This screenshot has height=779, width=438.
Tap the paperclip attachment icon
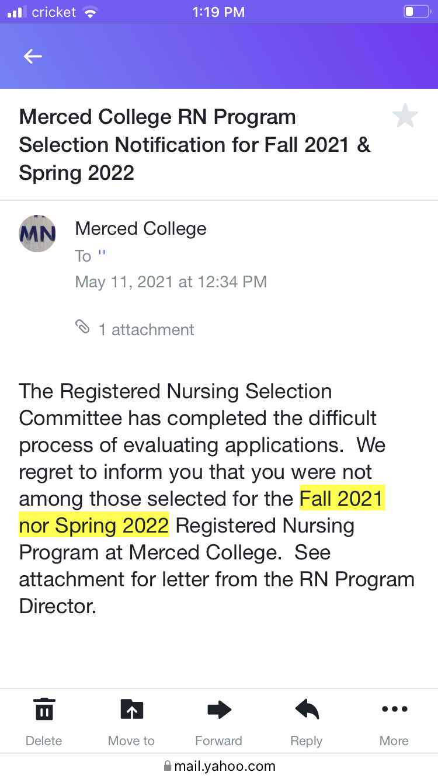click(x=83, y=328)
